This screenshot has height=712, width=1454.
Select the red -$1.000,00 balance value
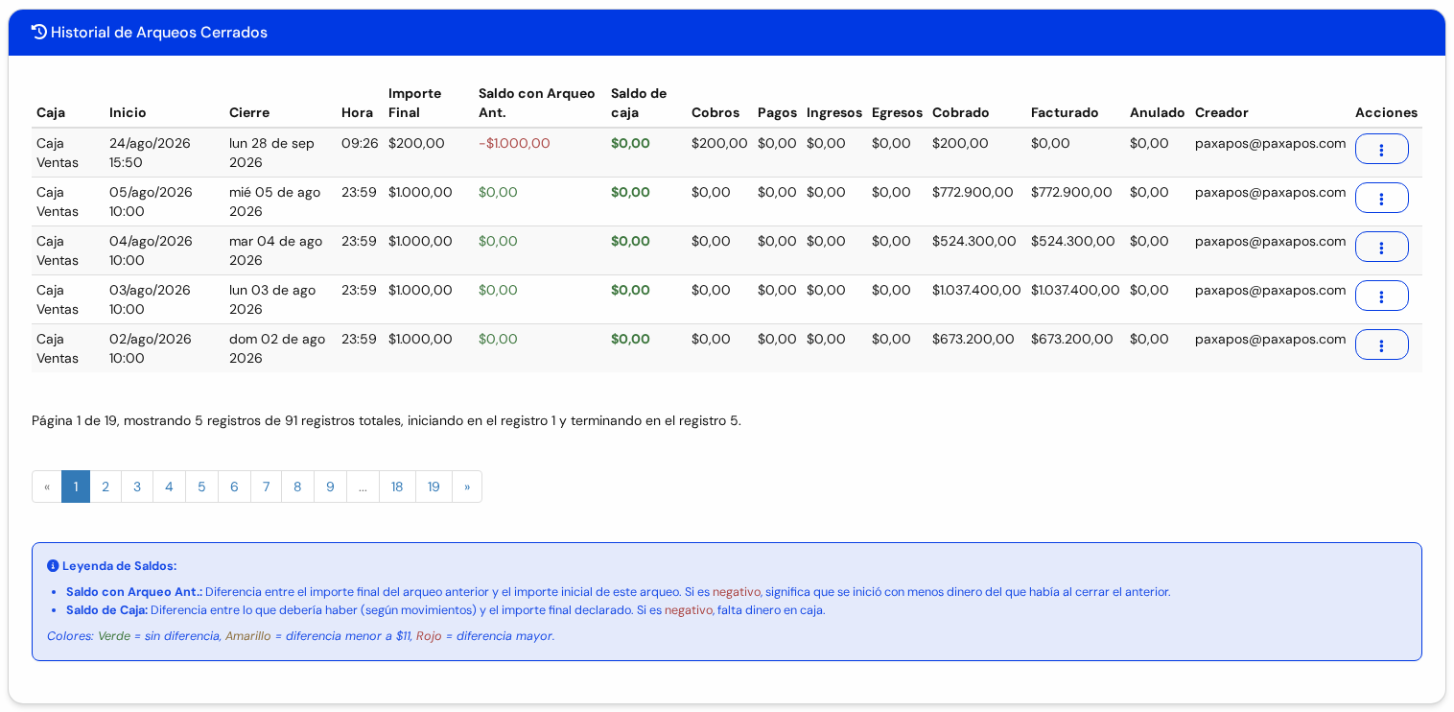pyautogui.click(x=514, y=143)
